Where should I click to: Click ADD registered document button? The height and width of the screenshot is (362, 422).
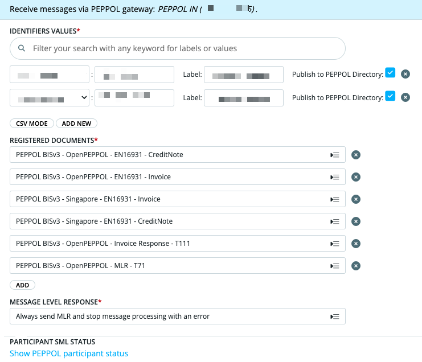pos(22,285)
